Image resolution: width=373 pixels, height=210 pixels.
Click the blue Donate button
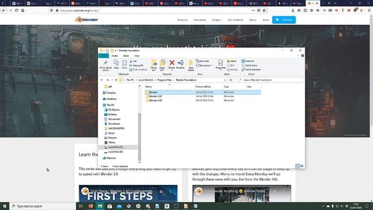[x=284, y=20]
